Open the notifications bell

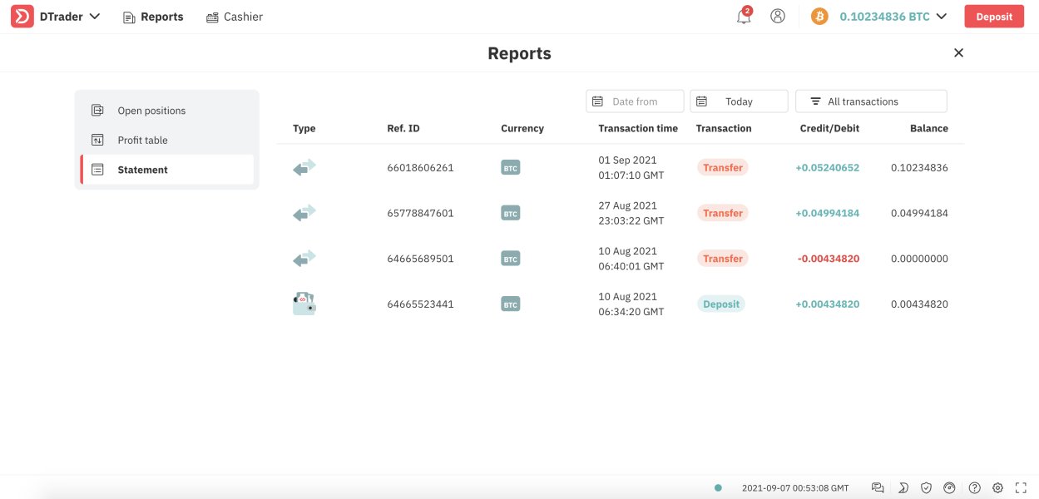(x=744, y=17)
